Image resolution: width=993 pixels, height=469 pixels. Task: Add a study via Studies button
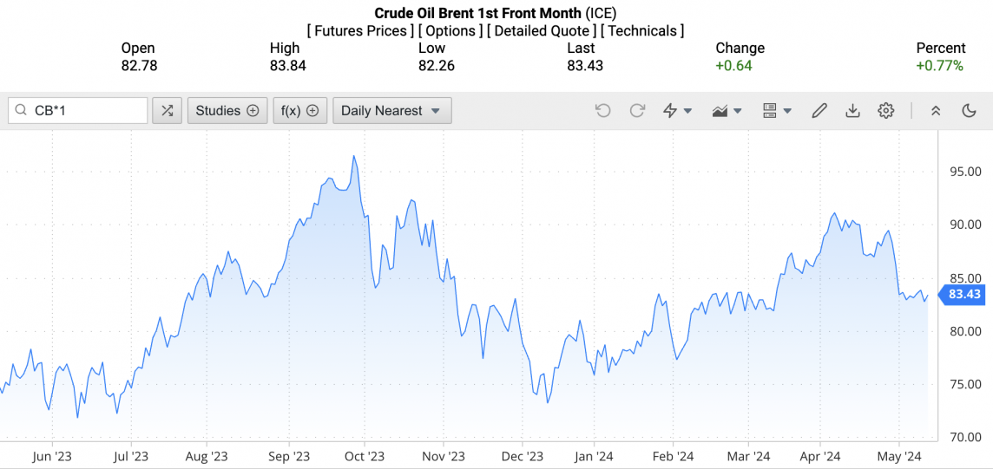pyautogui.click(x=227, y=110)
